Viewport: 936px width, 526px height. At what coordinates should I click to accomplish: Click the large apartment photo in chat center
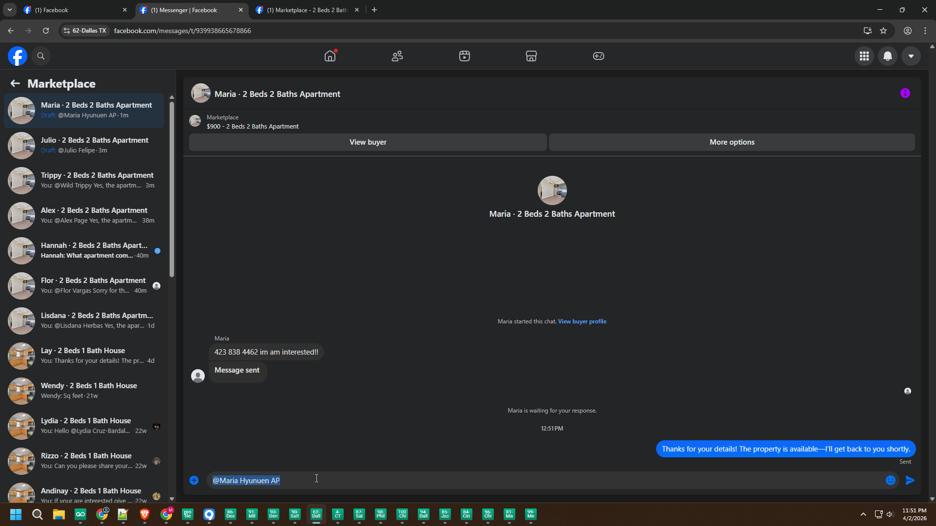tap(552, 190)
